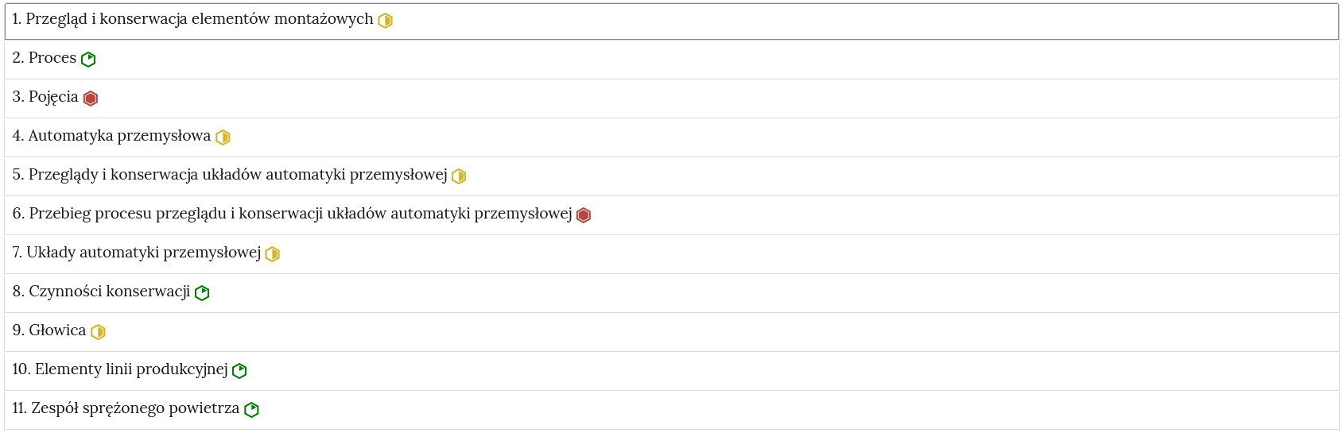Select the 'Głowica' list item

(57, 331)
